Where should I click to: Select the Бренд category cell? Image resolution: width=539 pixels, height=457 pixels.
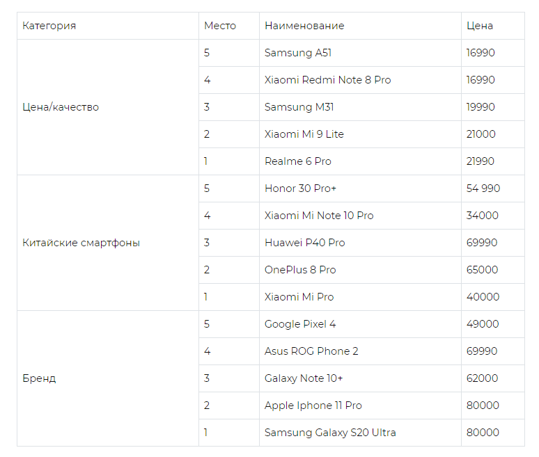pyautogui.click(x=108, y=378)
